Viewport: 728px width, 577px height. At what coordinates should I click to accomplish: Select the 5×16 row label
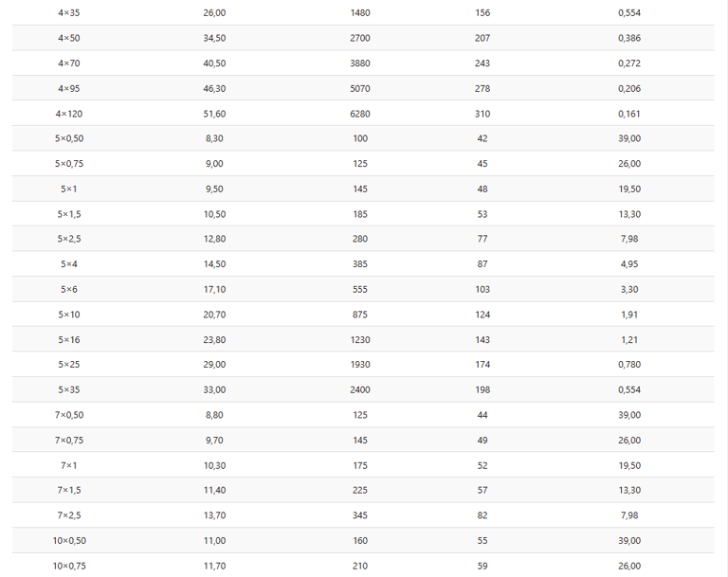[x=69, y=339]
